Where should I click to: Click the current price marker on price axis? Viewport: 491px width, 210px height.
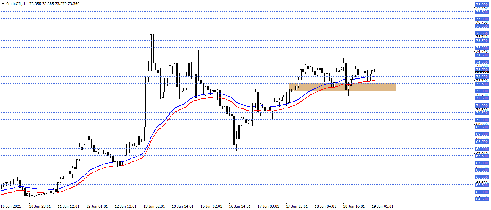(482, 72)
